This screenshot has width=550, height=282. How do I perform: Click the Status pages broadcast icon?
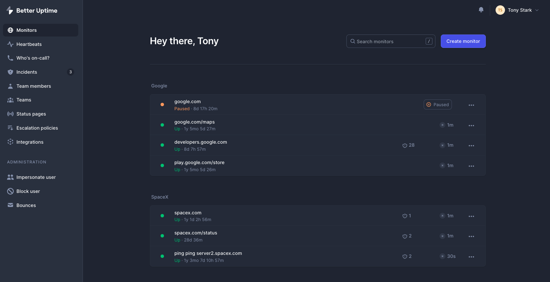pyautogui.click(x=10, y=114)
